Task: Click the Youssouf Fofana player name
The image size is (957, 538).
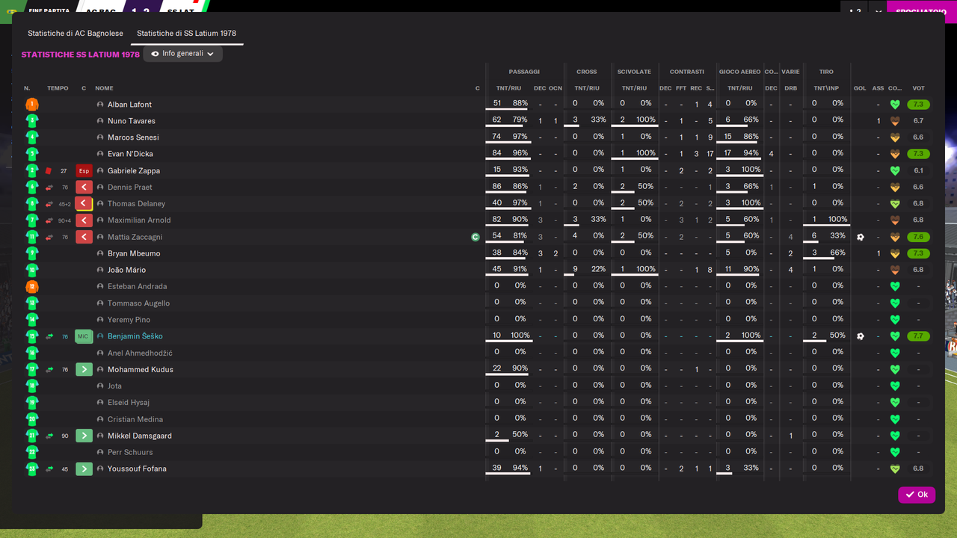Action: pyautogui.click(x=137, y=469)
